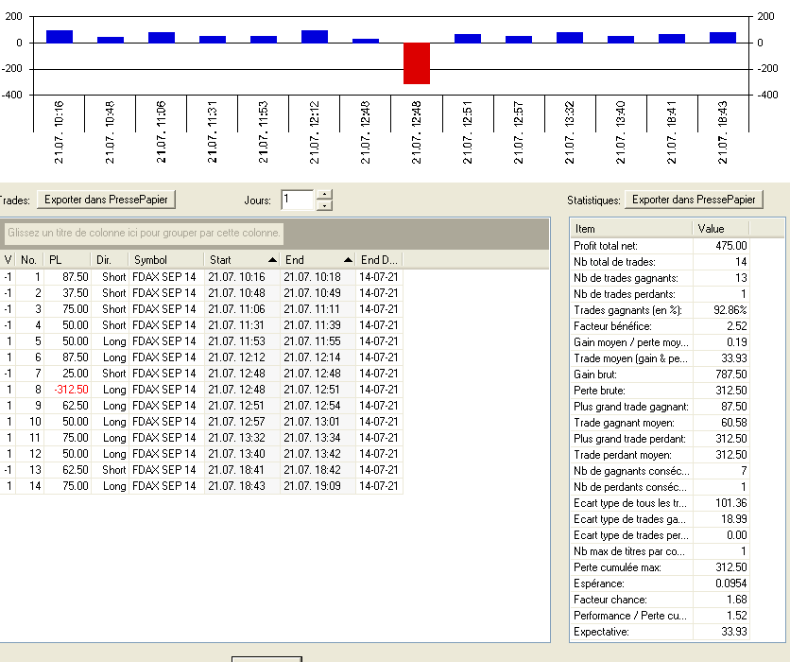Click the No. column header

point(29,259)
